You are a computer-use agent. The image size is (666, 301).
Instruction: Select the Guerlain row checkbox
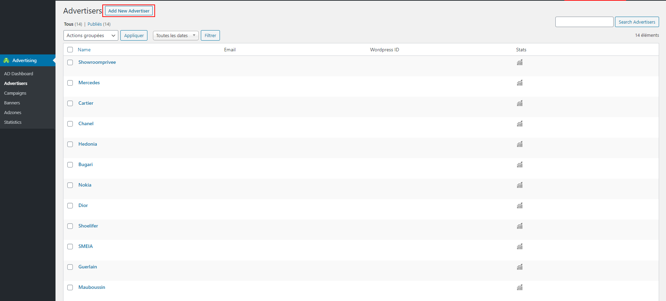click(x=70, y=267)
